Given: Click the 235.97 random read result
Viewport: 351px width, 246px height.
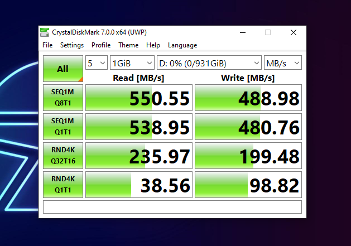Looking at the screenshot, I should pyautogui.click(x=139, y=156).
